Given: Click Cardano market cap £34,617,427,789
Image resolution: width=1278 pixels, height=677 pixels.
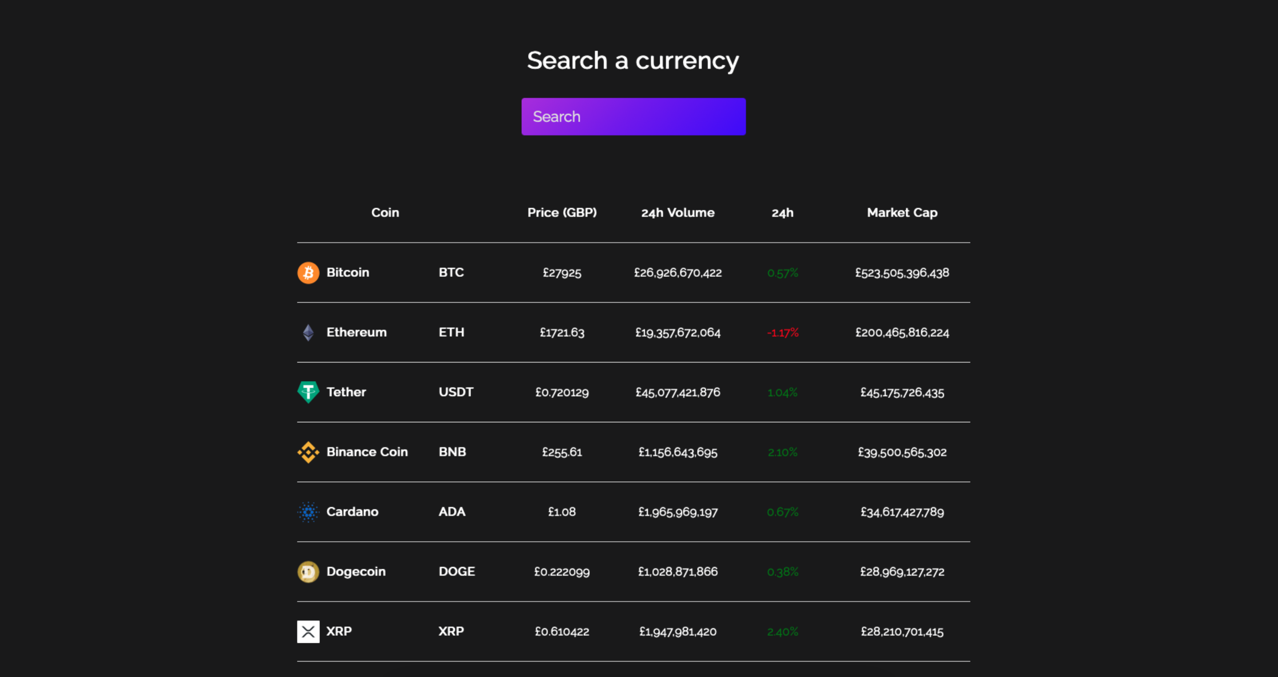Looking at the screenshot, I should [902, 512].
